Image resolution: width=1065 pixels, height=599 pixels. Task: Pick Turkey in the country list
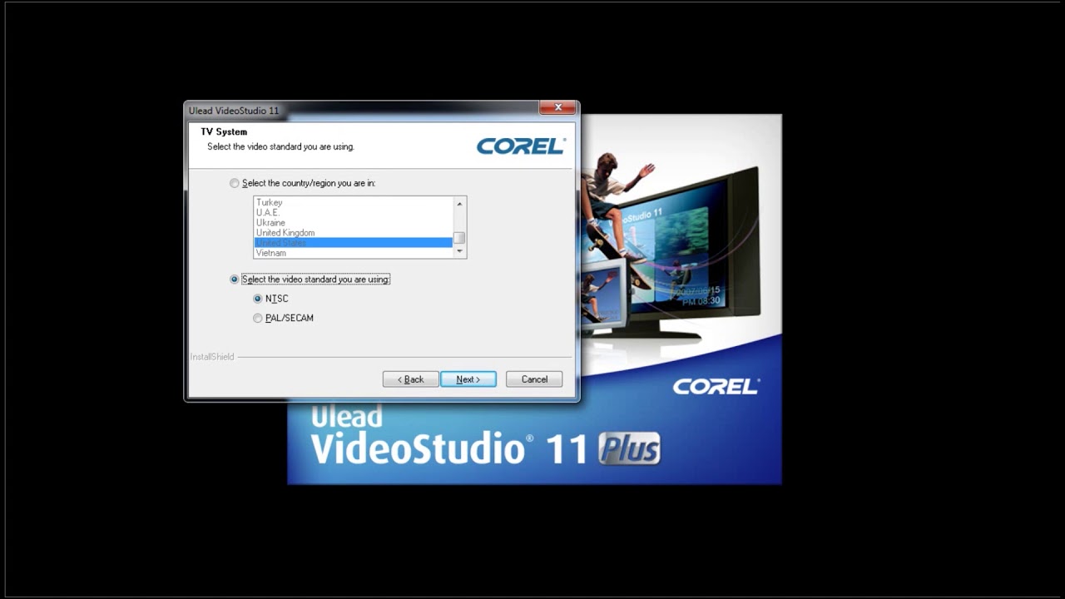click(x=353, y=202)
